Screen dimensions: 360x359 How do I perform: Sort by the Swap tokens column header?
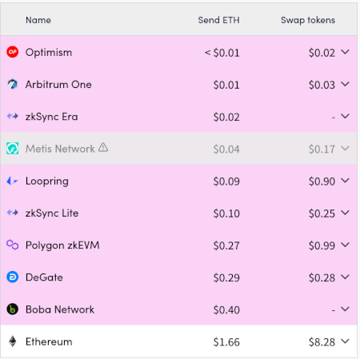click(308, 20)
